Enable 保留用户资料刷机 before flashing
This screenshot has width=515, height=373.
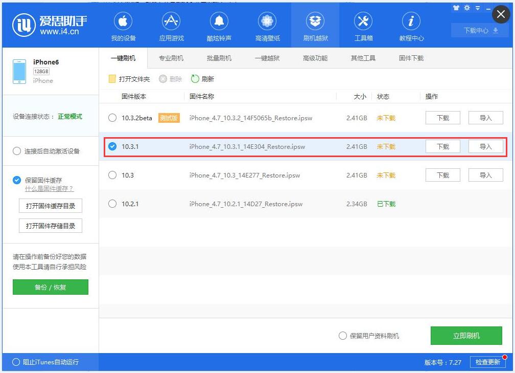click(x=342, y=336)
